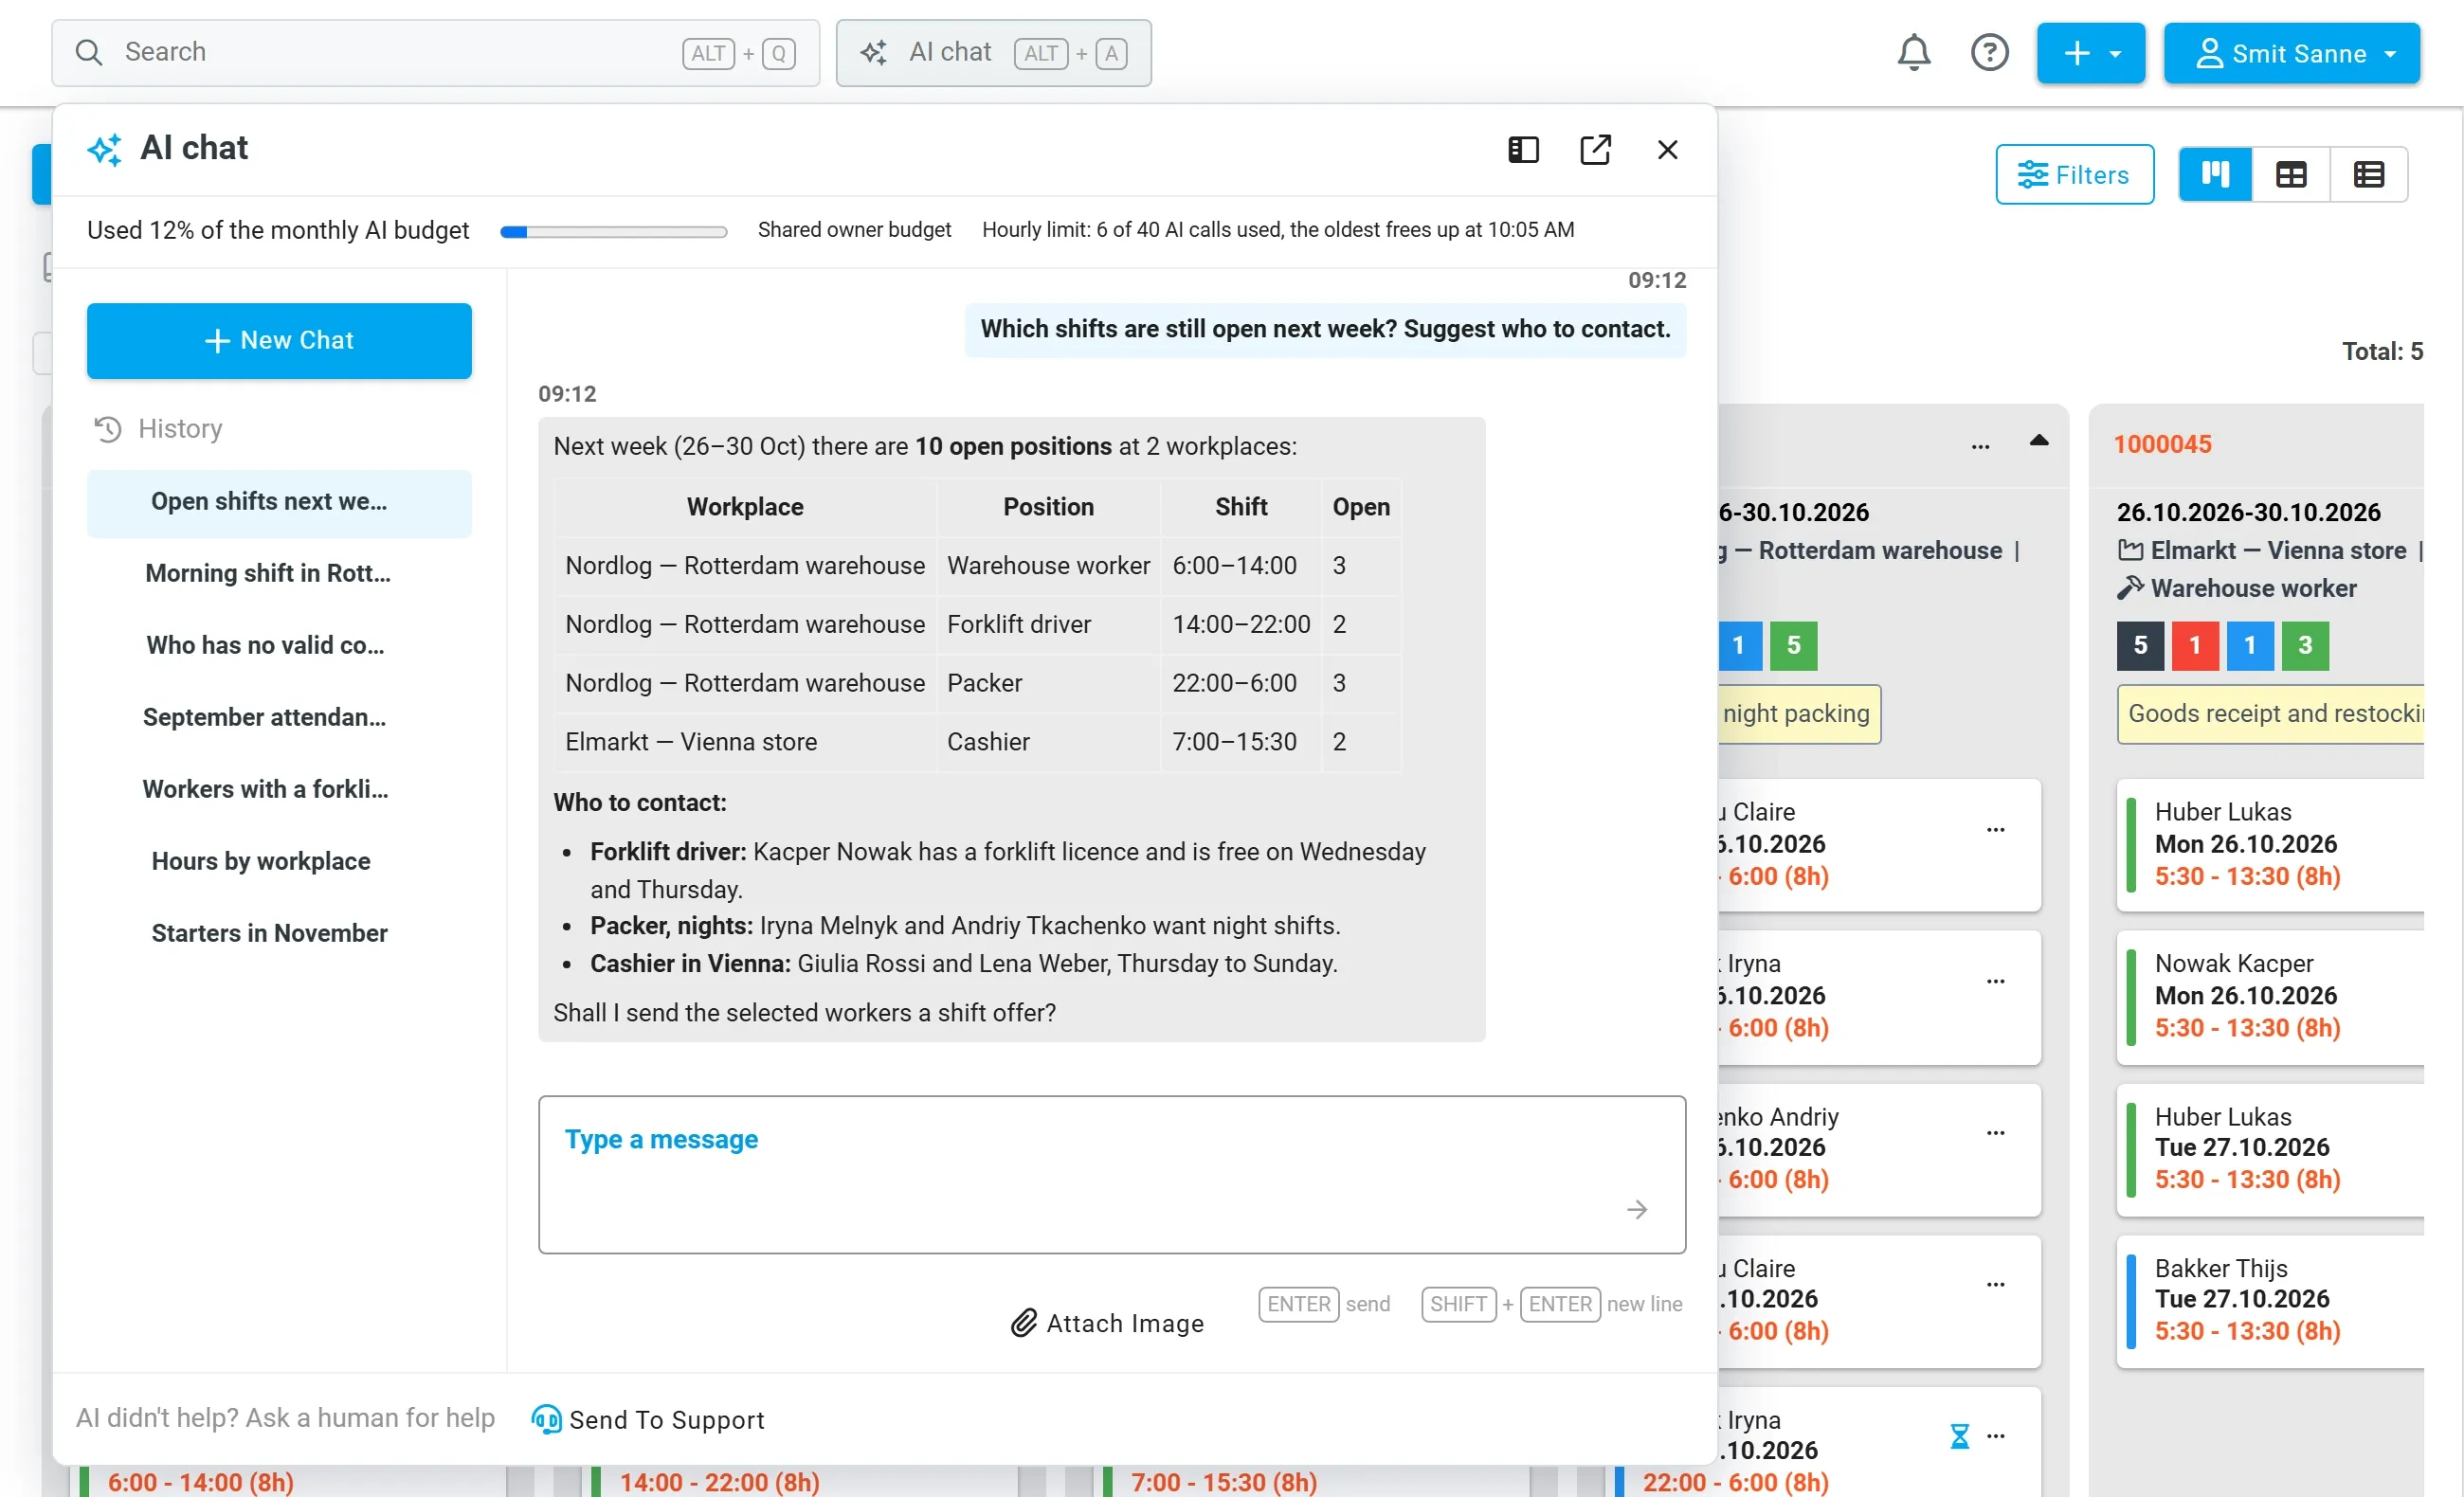This screenshot has width=2464, height=1497.
Task: Open AI chat in new window
Action: tap(1594, 150)
